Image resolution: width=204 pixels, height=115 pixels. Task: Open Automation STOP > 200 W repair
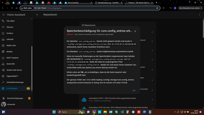point(118,100)
